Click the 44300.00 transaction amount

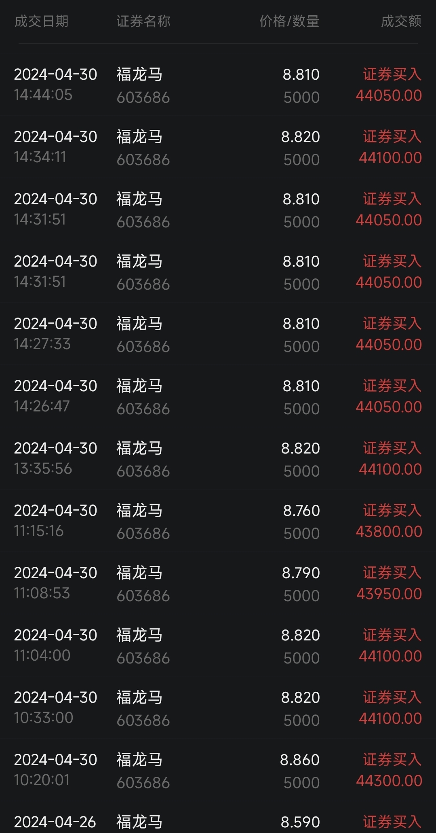pos(389,781)
